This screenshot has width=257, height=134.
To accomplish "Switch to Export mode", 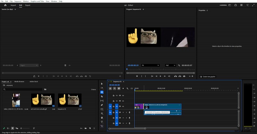I will tap(28, 5).
